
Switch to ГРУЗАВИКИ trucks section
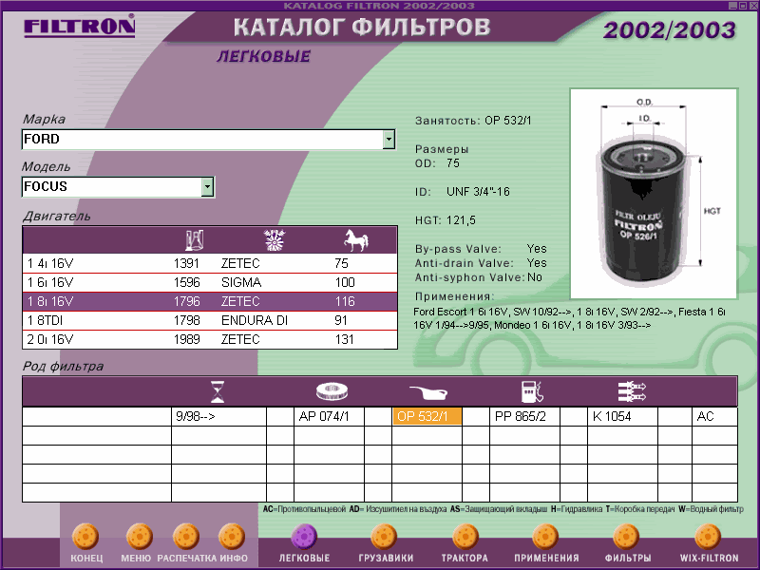click(x=384, y=537)
